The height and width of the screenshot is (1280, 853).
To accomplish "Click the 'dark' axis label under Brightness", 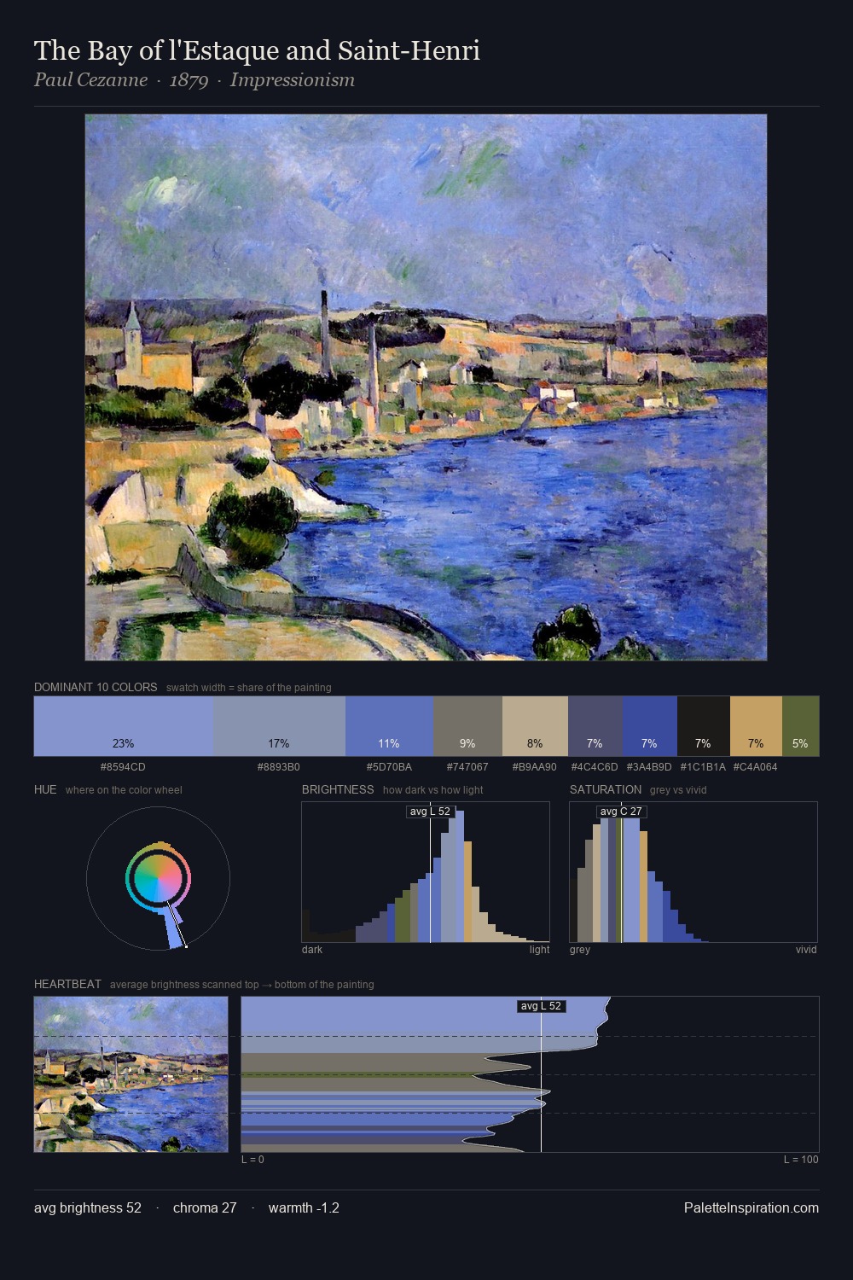I will (312, 949).
